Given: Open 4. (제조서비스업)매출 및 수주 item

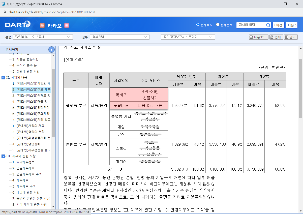Looking at the screenshot, I should coord(32,102).
